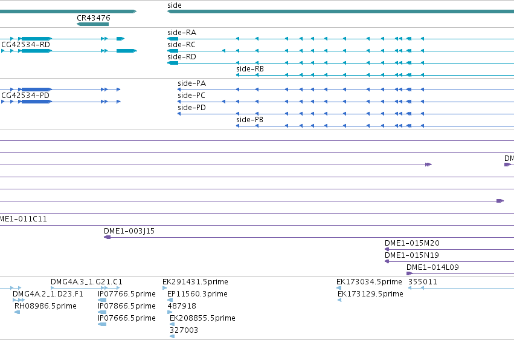The width and height of the screenshot is (514, 340).
Task: Click the 487918 feature label
Action: (182, 306)
